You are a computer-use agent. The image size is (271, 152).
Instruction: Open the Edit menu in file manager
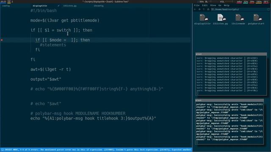[x=205, y=5]
